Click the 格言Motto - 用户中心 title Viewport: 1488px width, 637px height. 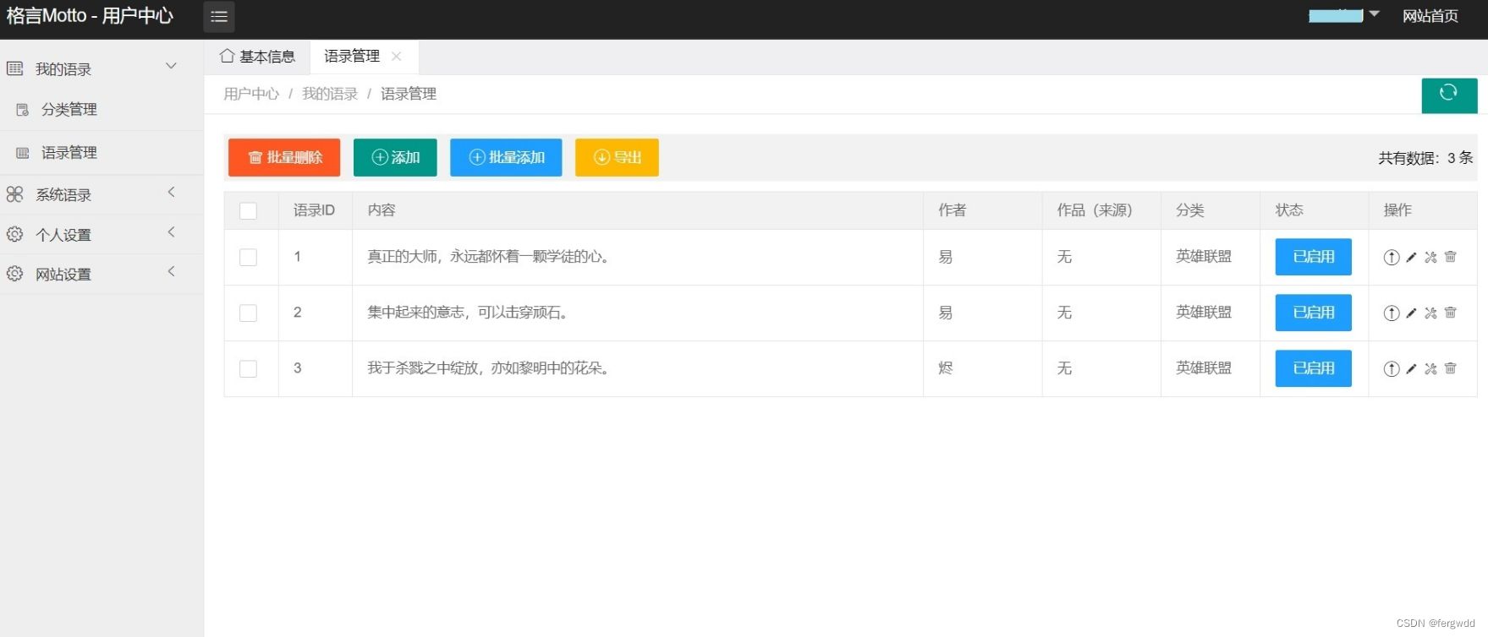point(90,16)
